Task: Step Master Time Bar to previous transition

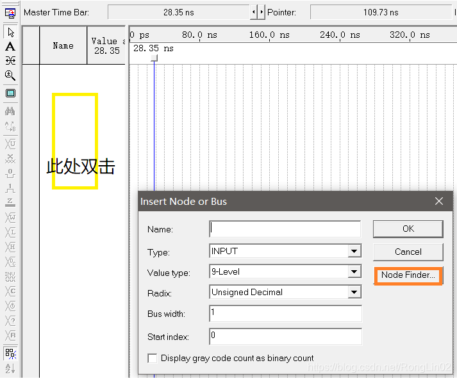Action: tap(254, 12)
